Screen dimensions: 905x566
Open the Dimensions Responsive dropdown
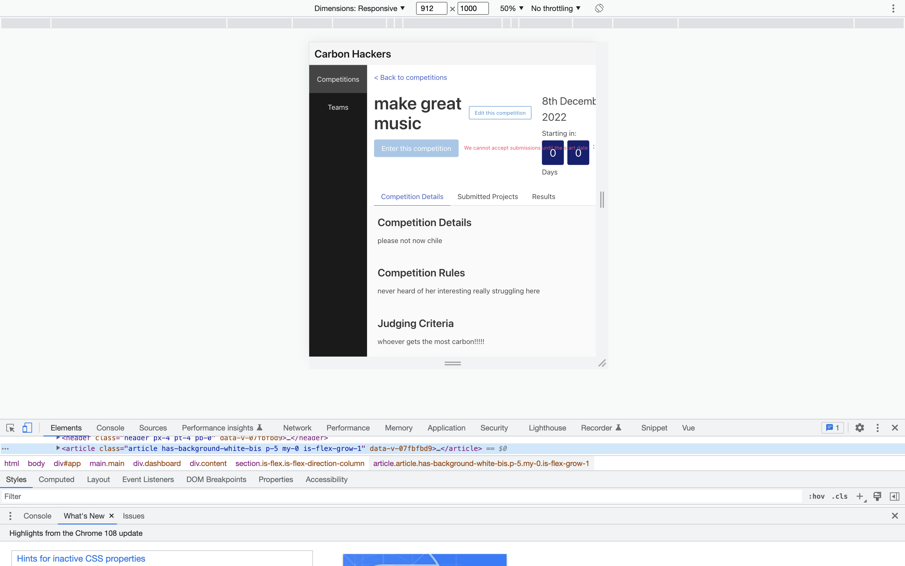(359, 8)
